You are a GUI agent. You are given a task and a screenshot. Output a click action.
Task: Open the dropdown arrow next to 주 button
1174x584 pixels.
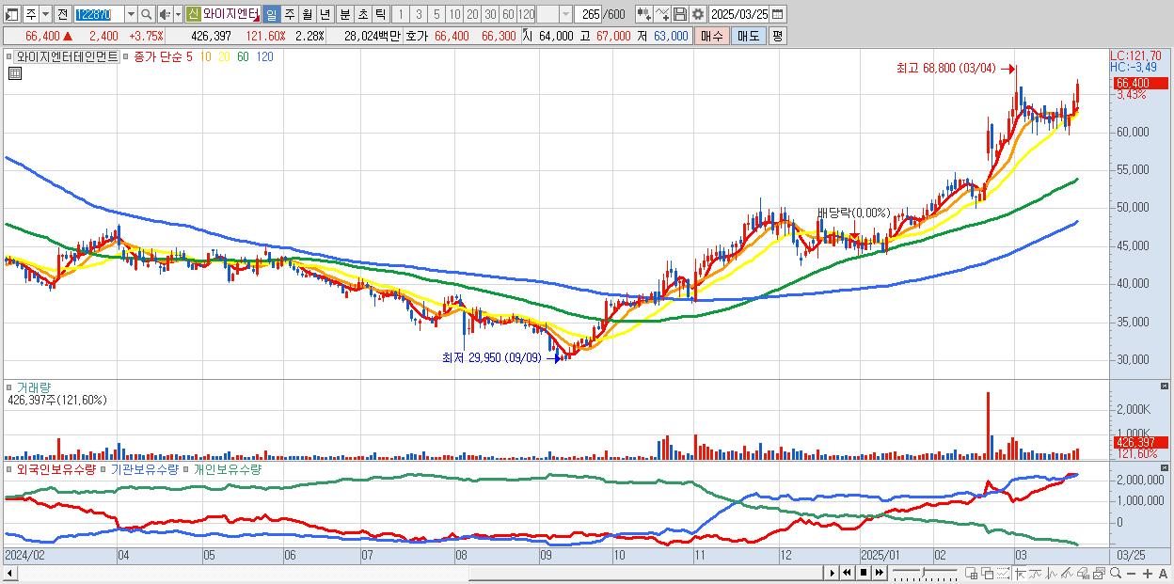[x=45, y=14]
